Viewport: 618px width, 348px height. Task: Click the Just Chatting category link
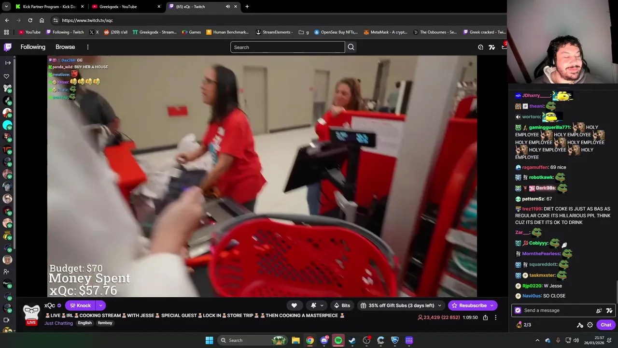pyautogui.click(x=58, y=323)
